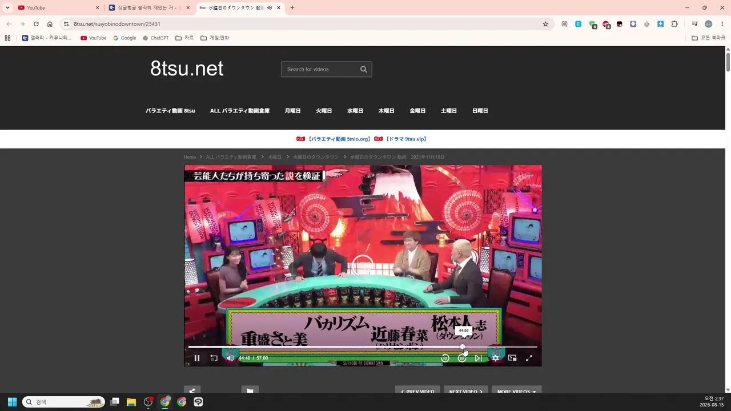The image size is (731, 411).
Task: Open the YouTube bookmark
Action: 94,38
